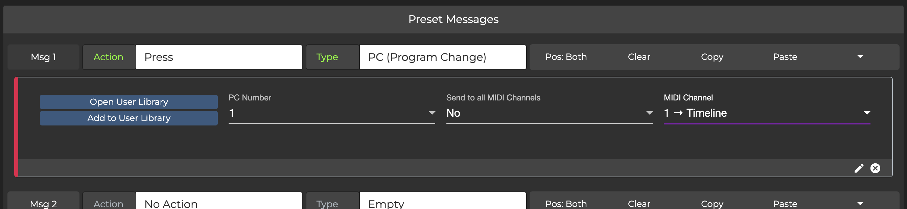The width and height of the screenshot is (907, 209).
Task: Click the pencil edit icon in Msg 1
Action: [x=859, y=168]
